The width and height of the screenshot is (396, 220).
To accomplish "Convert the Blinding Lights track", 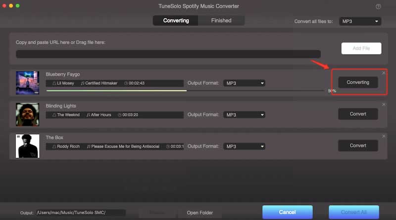I will point(358,114).
